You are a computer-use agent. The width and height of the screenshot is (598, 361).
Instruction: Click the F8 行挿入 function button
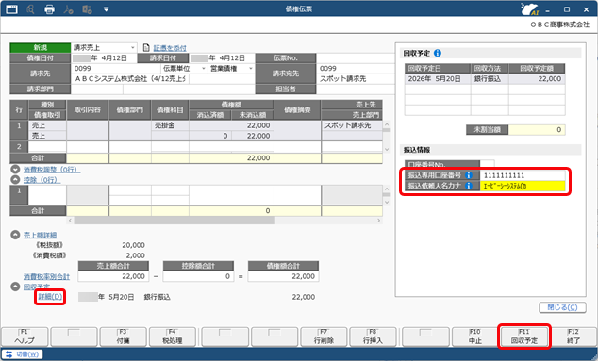373,336
